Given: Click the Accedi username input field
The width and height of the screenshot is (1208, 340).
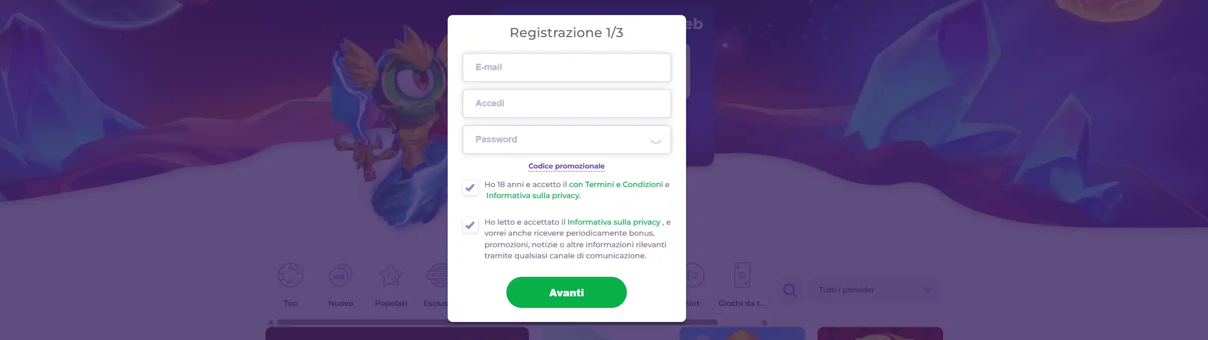Looking at the screenshot, I should click(566, 103).
